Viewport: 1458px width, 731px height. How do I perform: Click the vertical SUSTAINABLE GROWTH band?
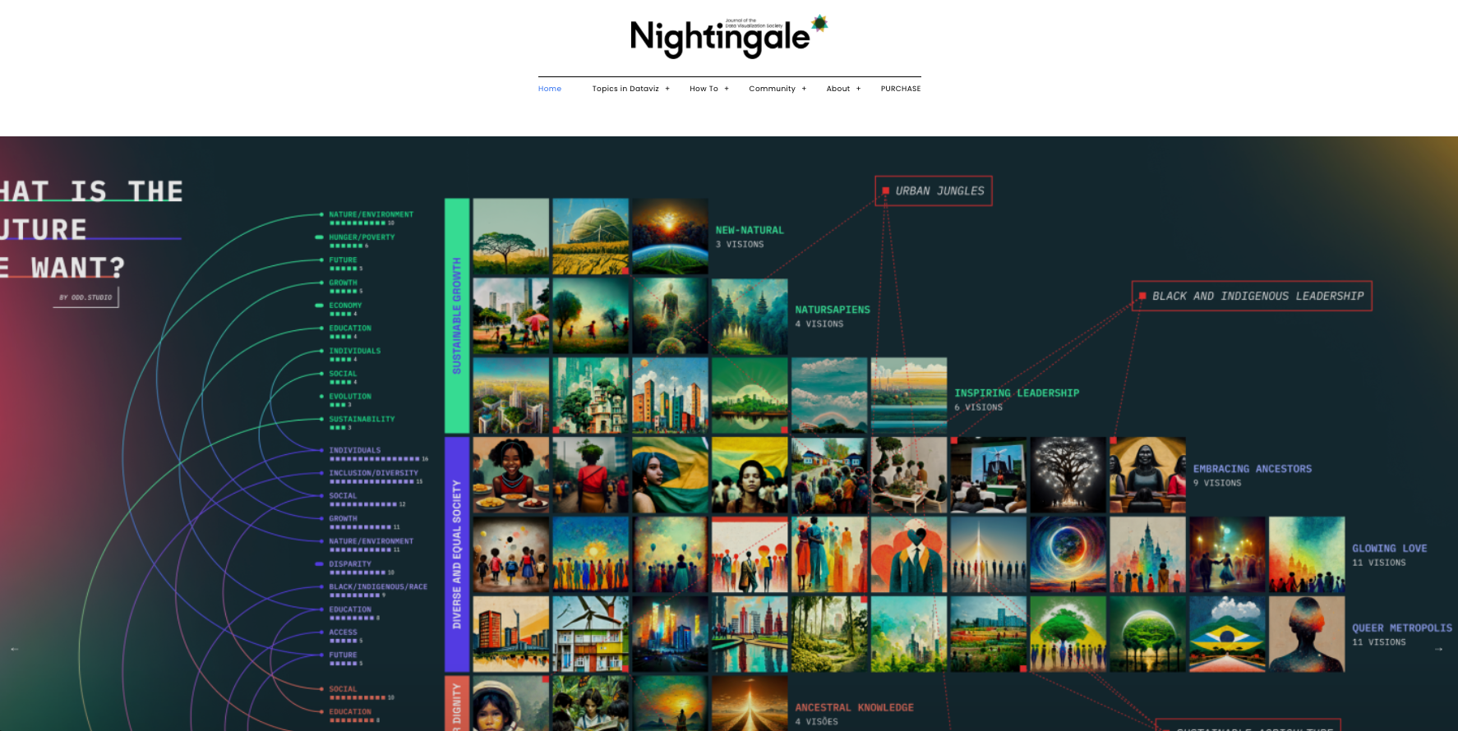click(457, 315)
